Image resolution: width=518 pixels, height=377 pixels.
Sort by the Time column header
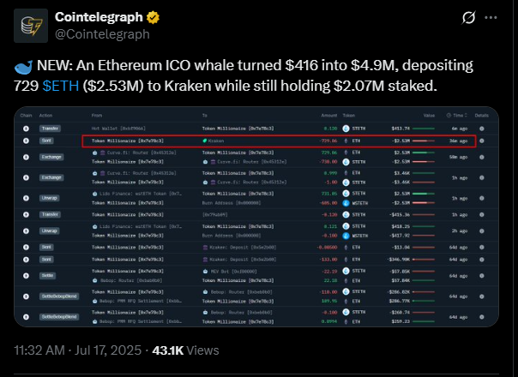coord(457,115)
